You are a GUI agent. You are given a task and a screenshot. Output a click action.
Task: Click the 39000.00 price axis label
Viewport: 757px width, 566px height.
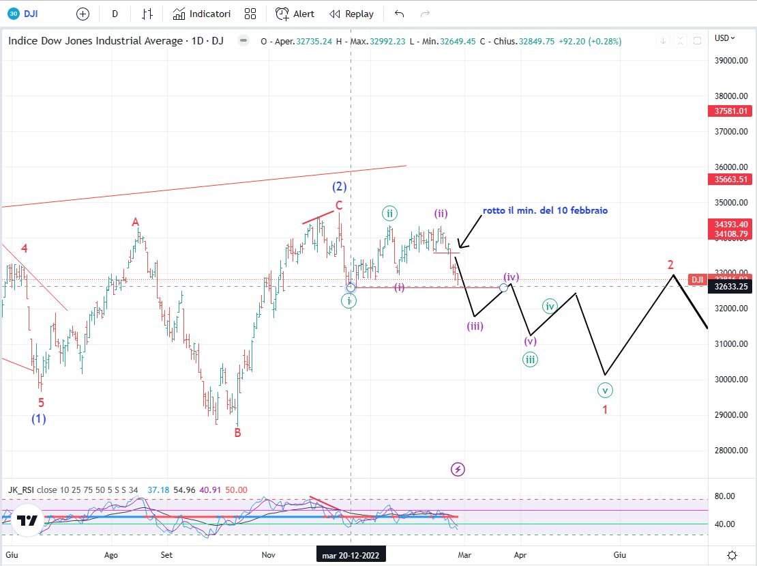(x=731, y=60)
